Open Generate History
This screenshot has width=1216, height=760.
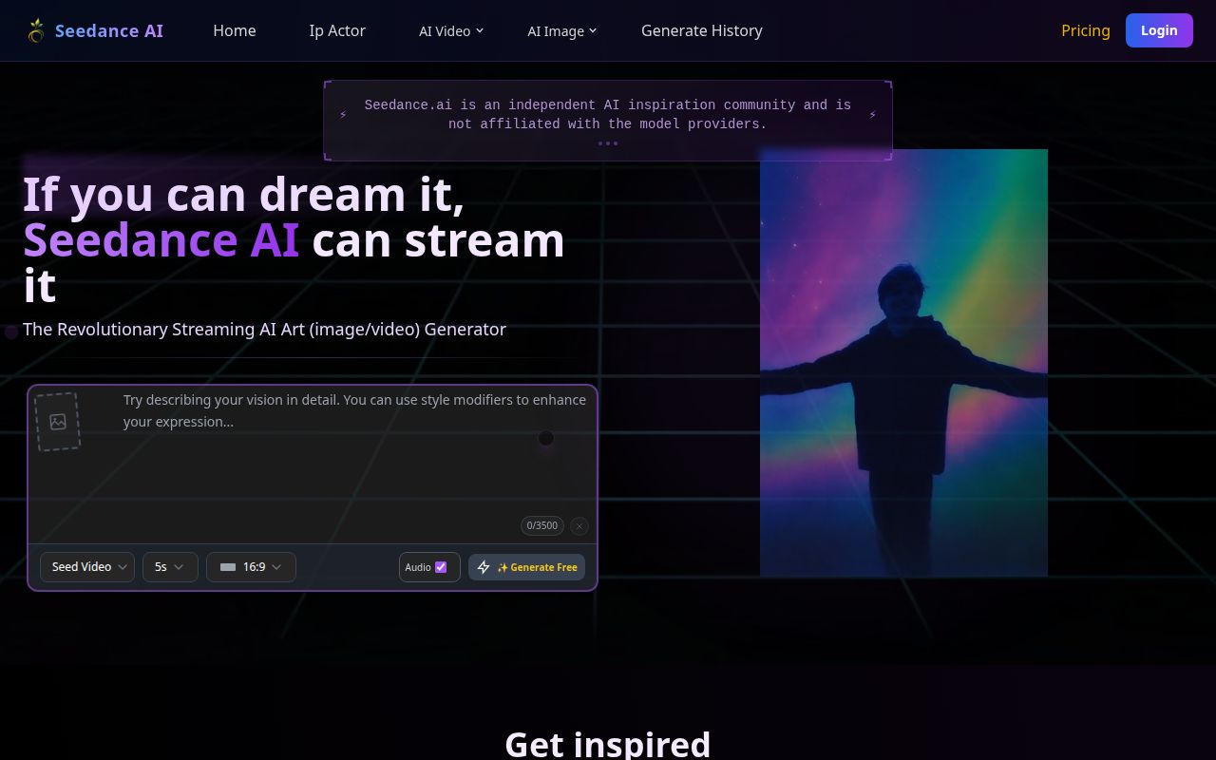click(x=701, y=30)
